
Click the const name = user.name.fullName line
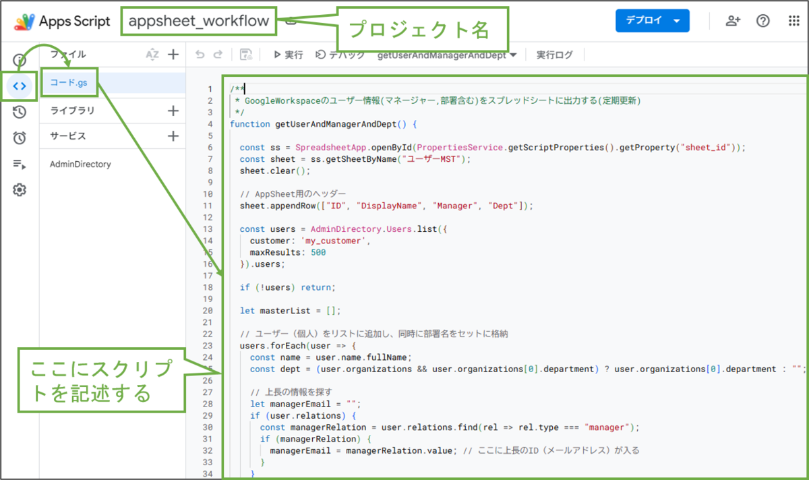[x=330, y=357]
